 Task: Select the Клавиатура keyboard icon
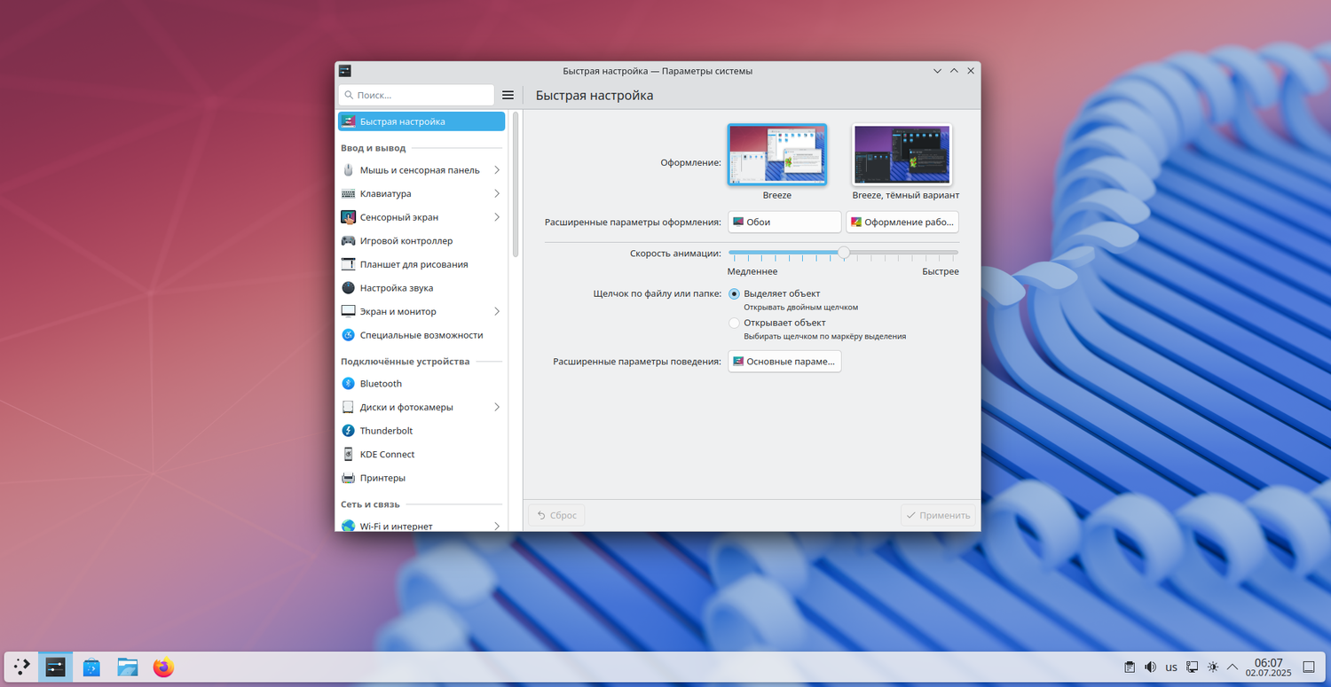pyautogui.click(x=349, y=193)
